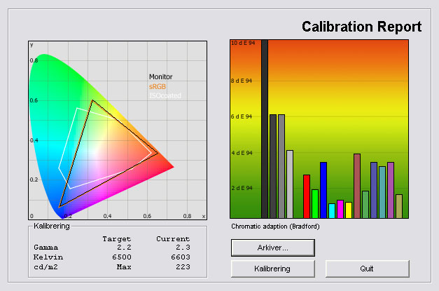439x291 pixels.
Task: Click the cd/m2 row label
Action: 46,267
